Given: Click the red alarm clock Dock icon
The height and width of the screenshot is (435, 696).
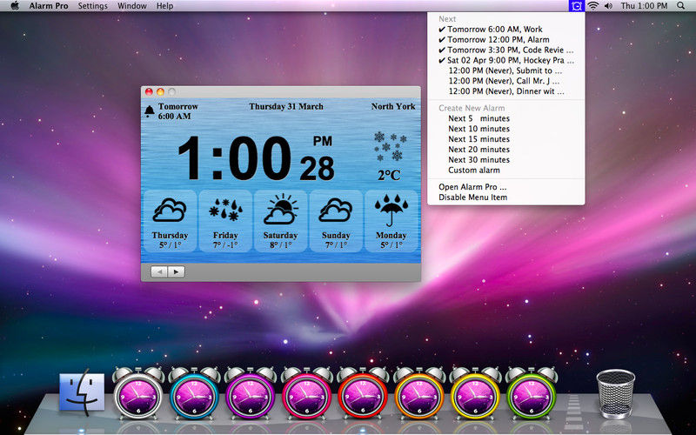Looking at the screenshot, I should coord(363,393).
